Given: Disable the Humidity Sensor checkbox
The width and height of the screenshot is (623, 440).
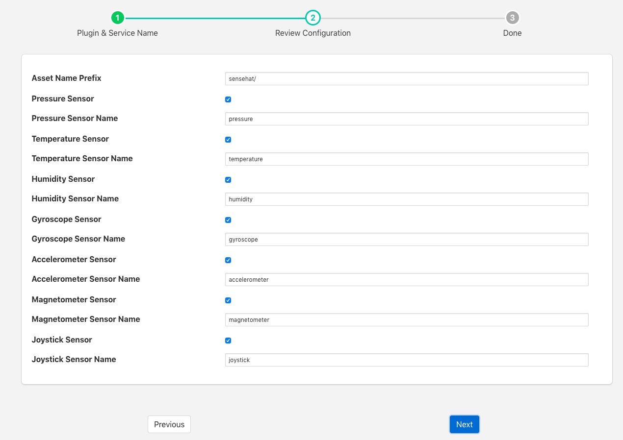Looking at the screenshot, I should tap(228, 180).
